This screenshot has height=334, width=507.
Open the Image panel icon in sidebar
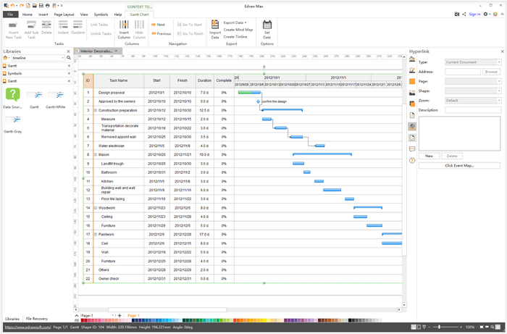pos(412,93)
